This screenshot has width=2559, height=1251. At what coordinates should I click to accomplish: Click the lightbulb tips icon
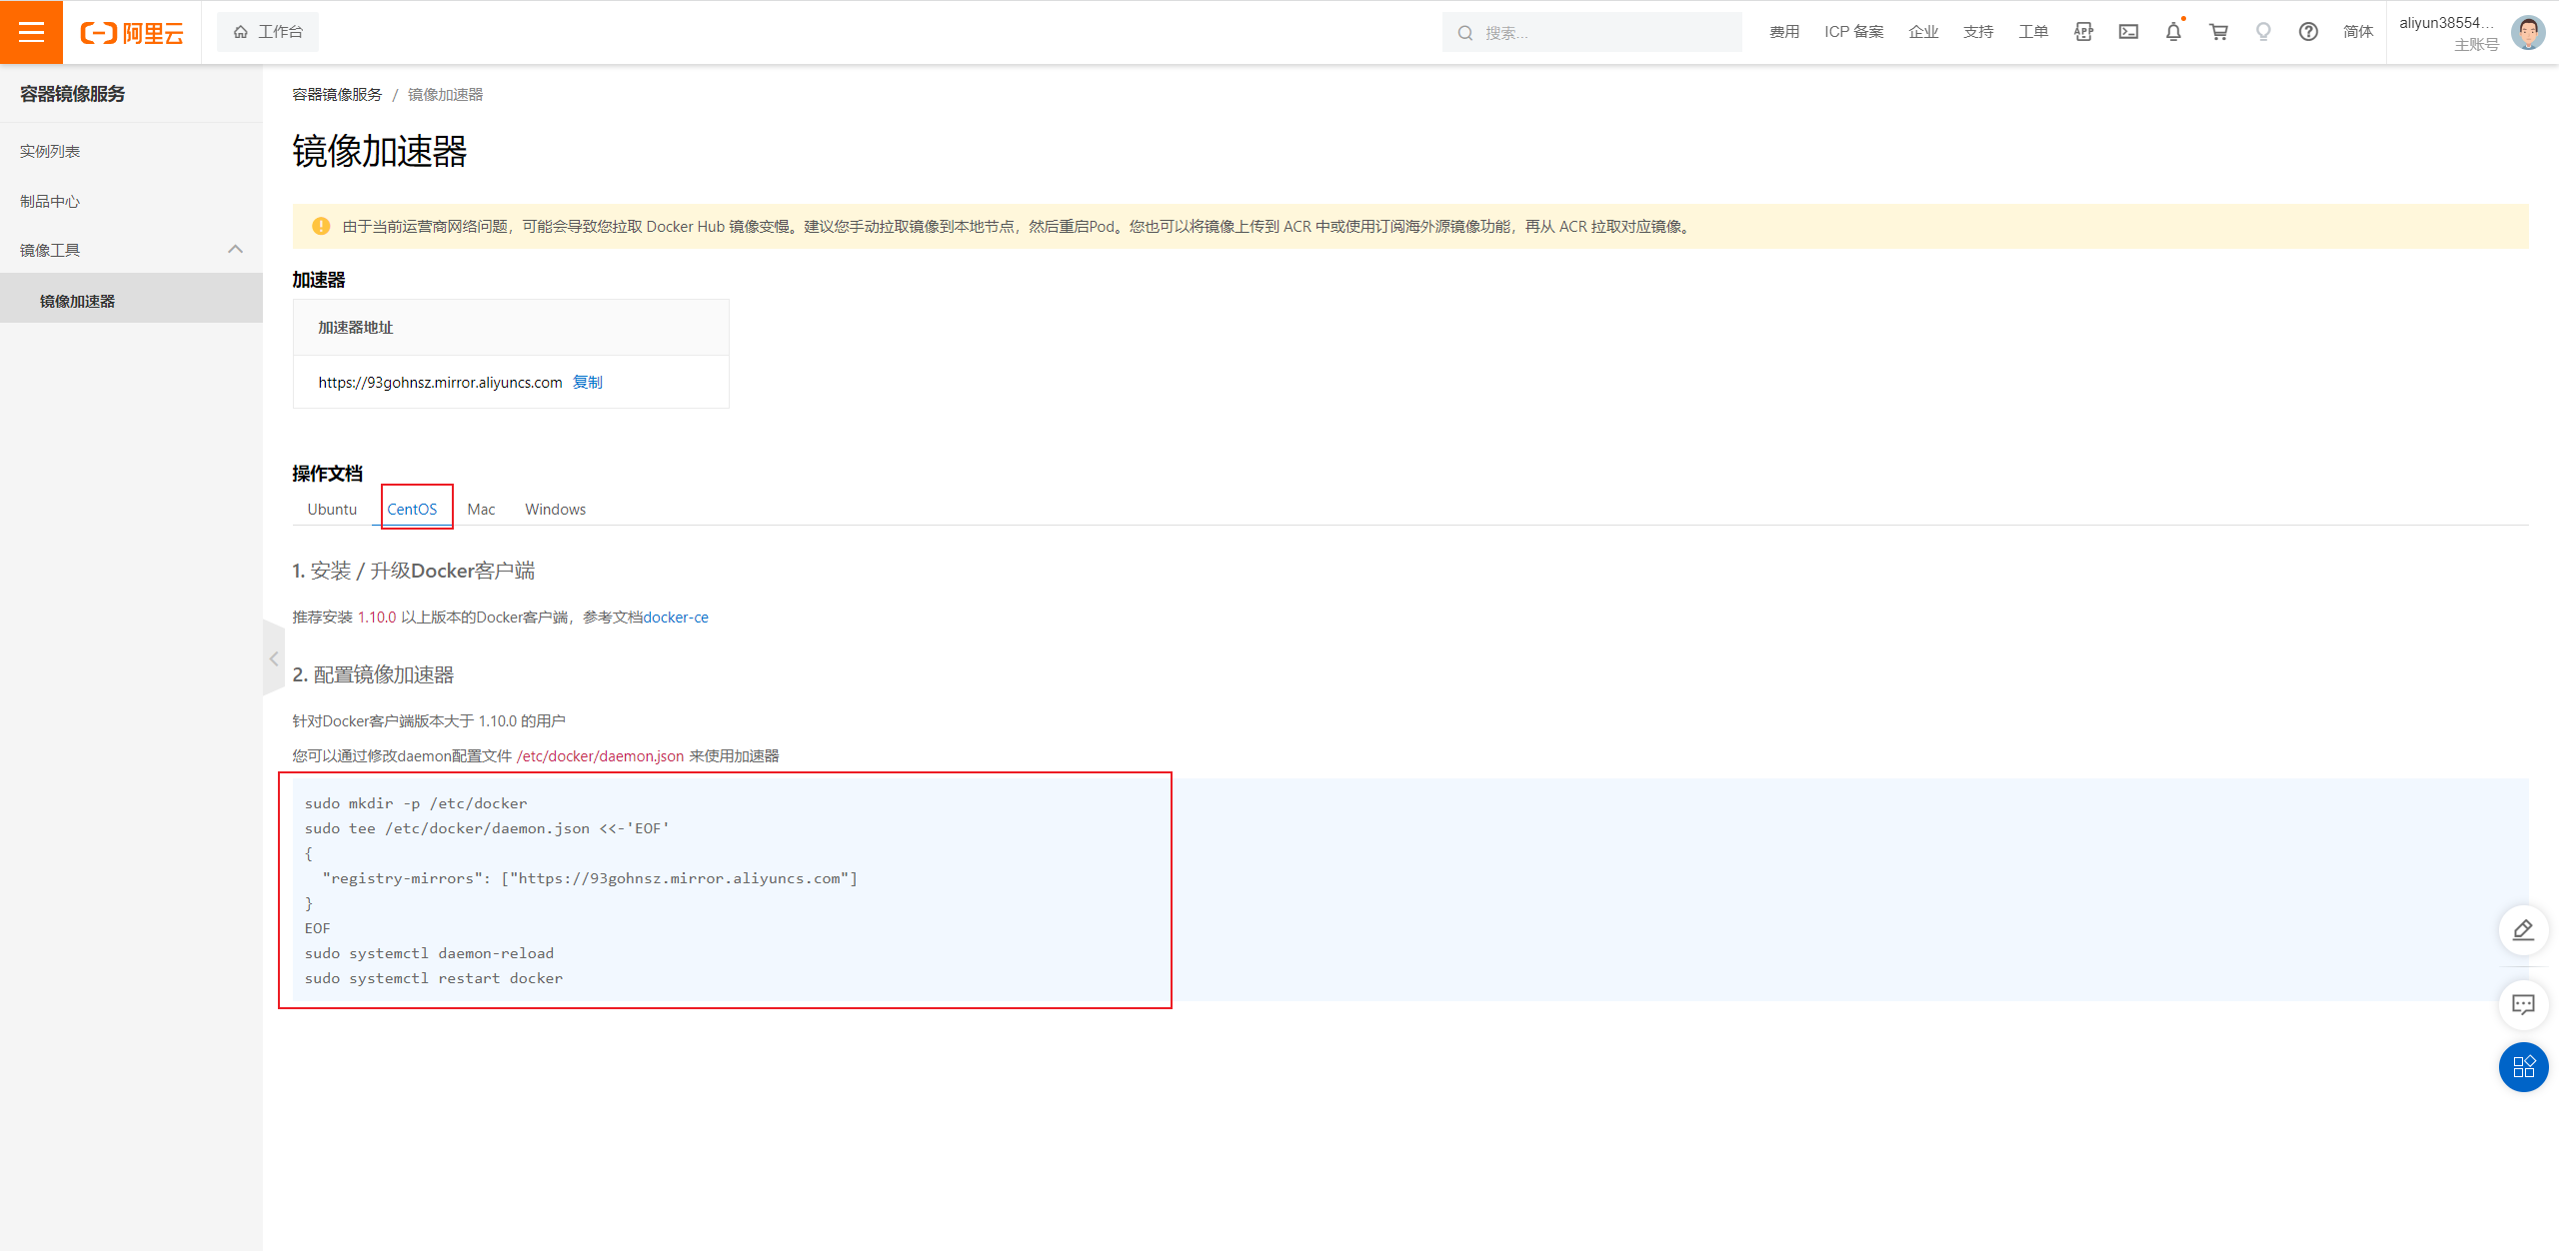(2263, 32)
